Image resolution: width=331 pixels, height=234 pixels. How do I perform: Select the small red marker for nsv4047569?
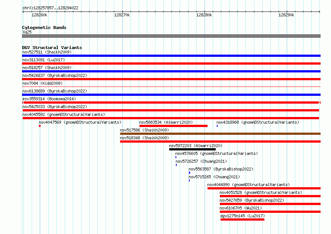click(40, 126)
